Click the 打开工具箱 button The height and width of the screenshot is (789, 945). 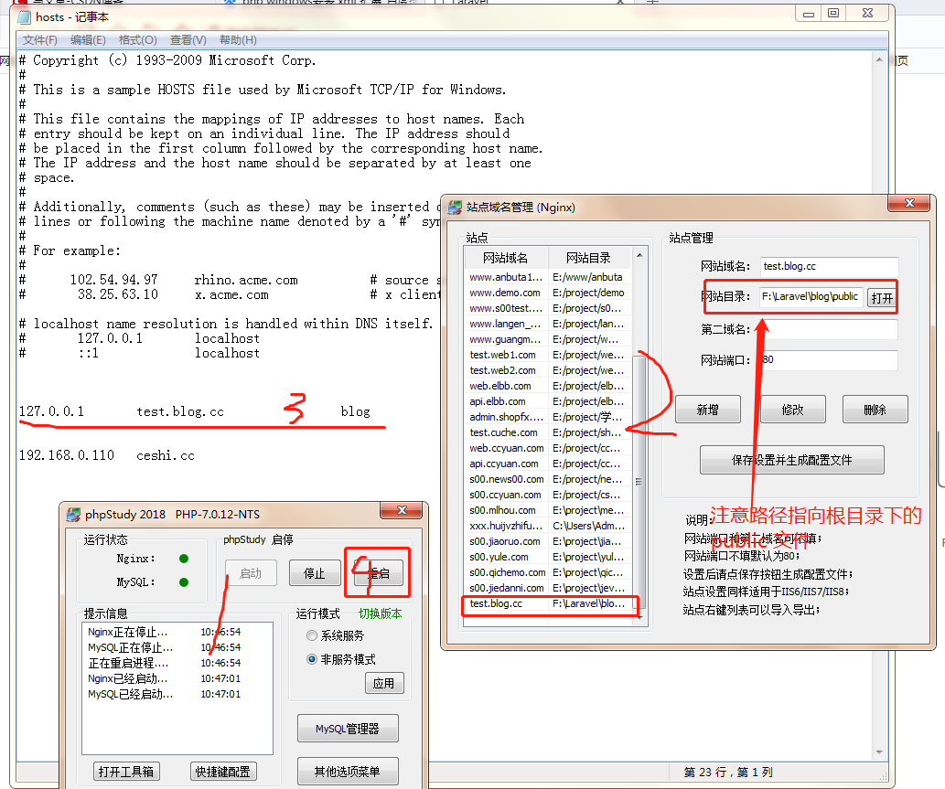click(126, 771)
